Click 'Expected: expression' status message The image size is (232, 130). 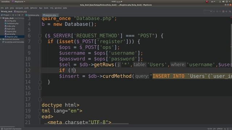pos(12,129)
